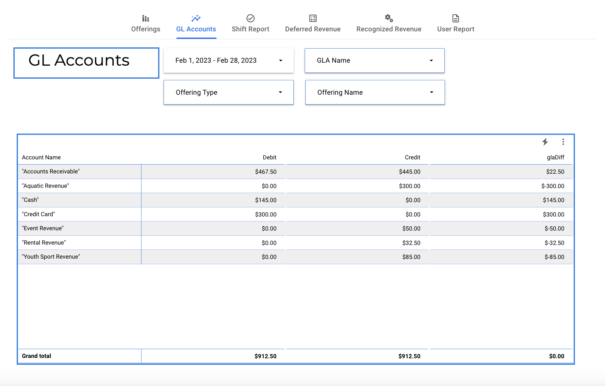Click the Deferred Revenue calculator icon
605x386 pixels.
(x=313, y=18)
